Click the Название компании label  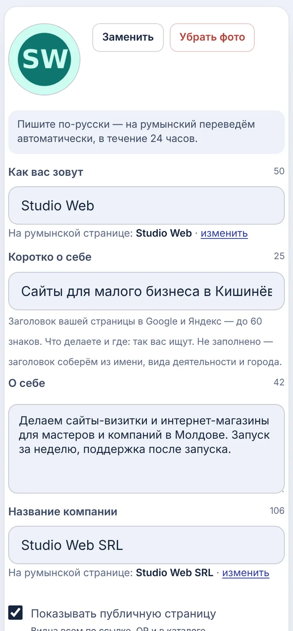[63, 511]
